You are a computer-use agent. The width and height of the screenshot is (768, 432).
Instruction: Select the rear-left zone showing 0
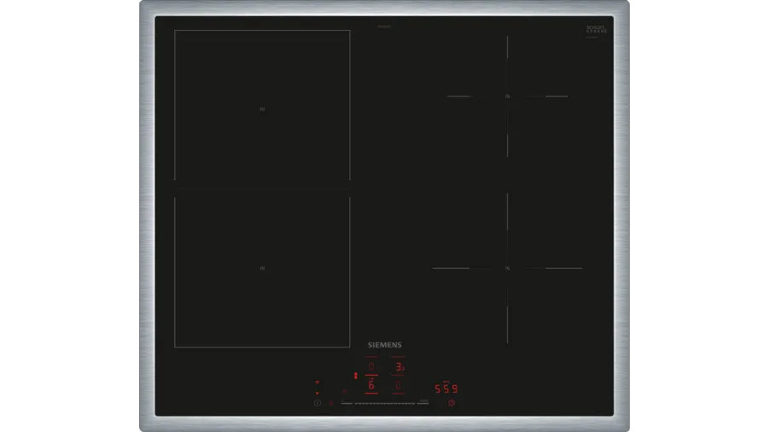(371, 367)
